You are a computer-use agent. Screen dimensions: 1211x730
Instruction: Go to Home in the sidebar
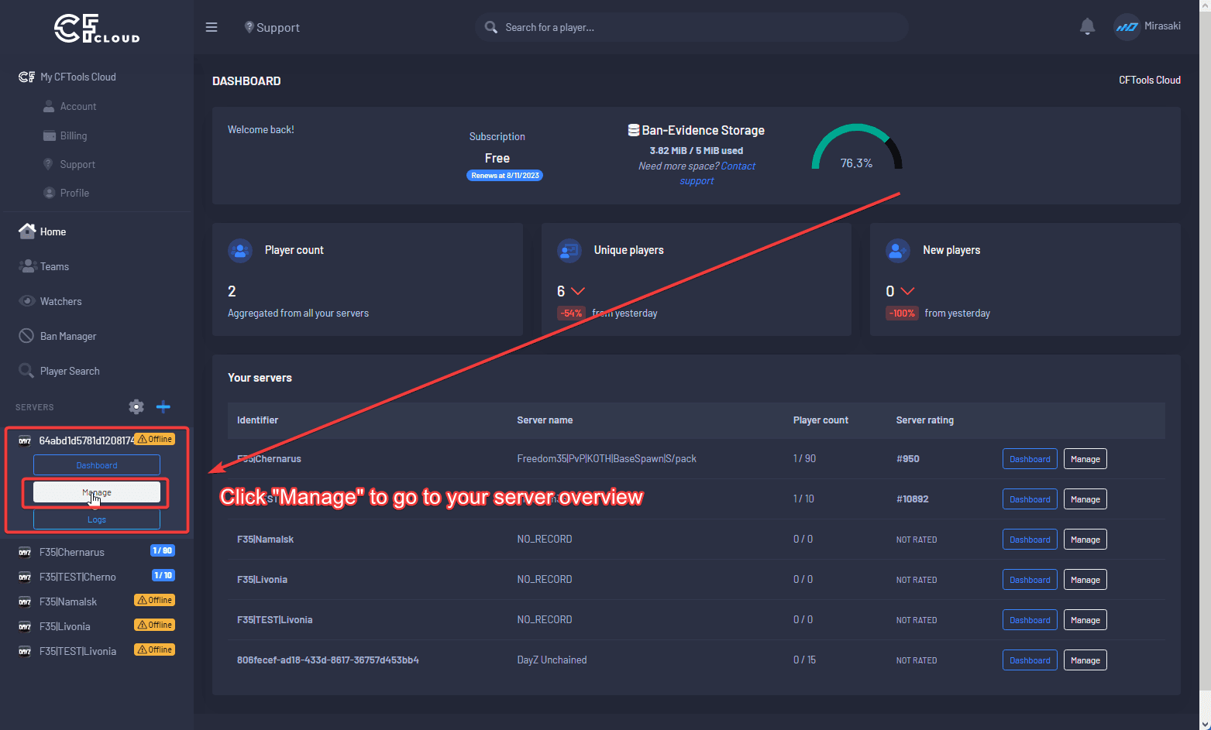tap(53, 231)
